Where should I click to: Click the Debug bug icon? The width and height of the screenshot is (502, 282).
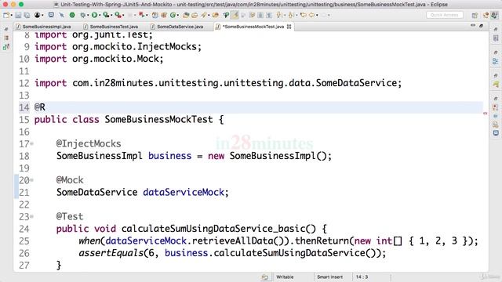coord(83,15)
